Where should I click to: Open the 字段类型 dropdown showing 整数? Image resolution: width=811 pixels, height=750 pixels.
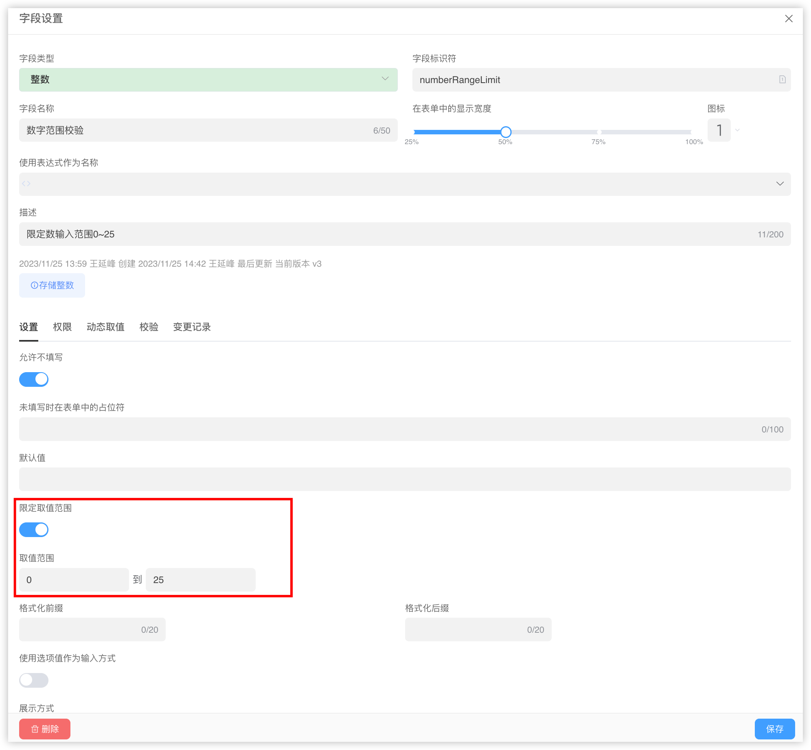pyautogui.click(x=208, y=80)
